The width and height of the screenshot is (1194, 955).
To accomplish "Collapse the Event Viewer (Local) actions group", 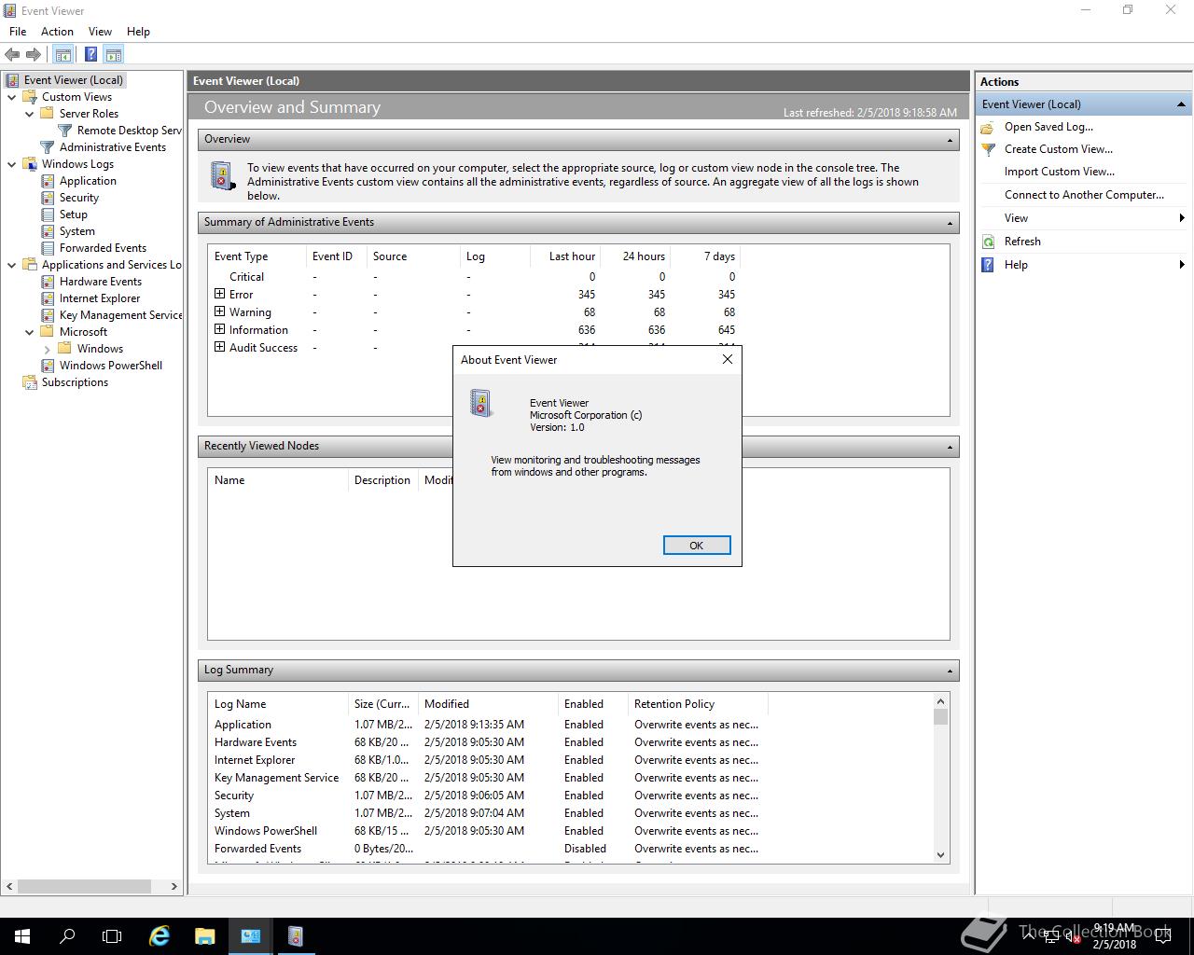I will (1181, 104).
